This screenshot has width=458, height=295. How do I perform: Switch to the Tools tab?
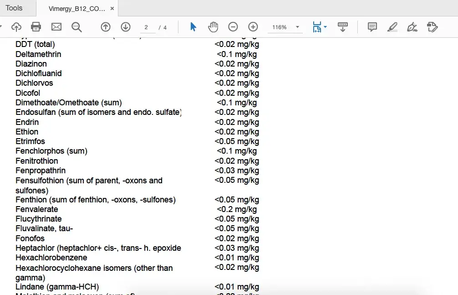[14, 8]
